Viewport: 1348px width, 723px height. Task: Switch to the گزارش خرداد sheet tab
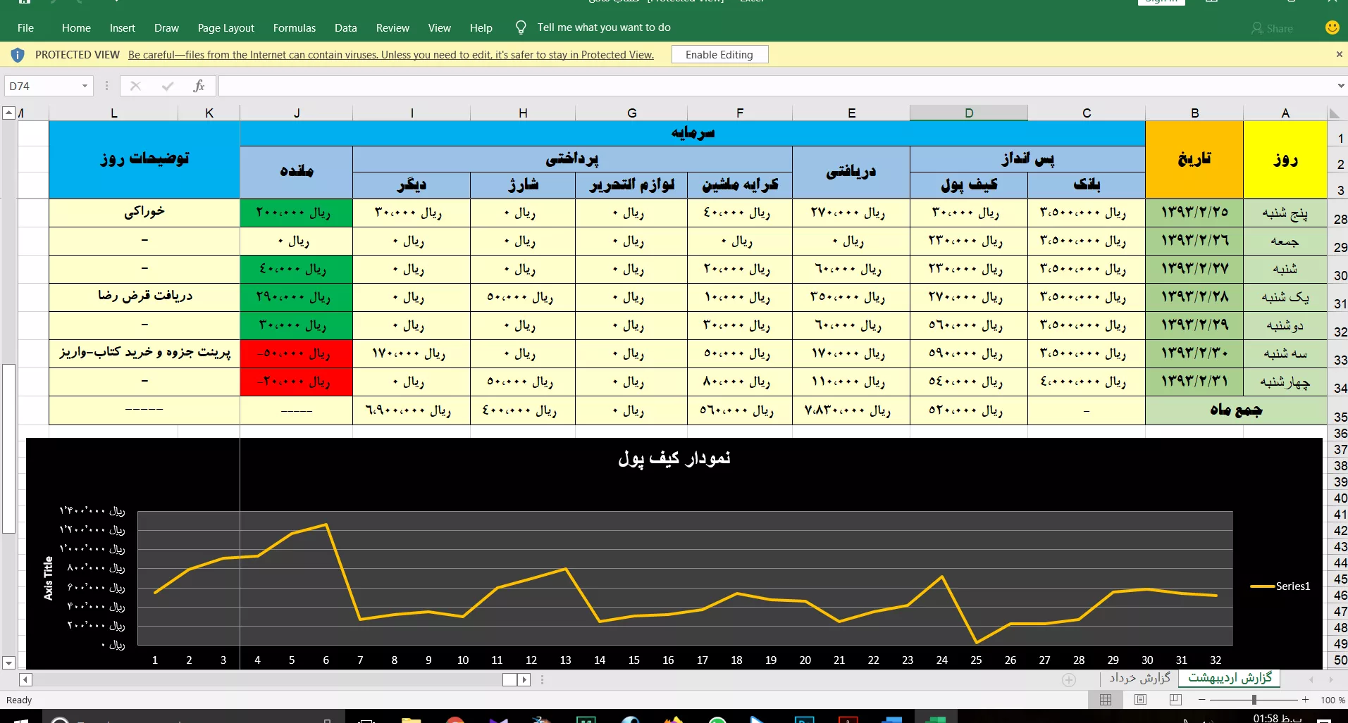(1139, 678)
